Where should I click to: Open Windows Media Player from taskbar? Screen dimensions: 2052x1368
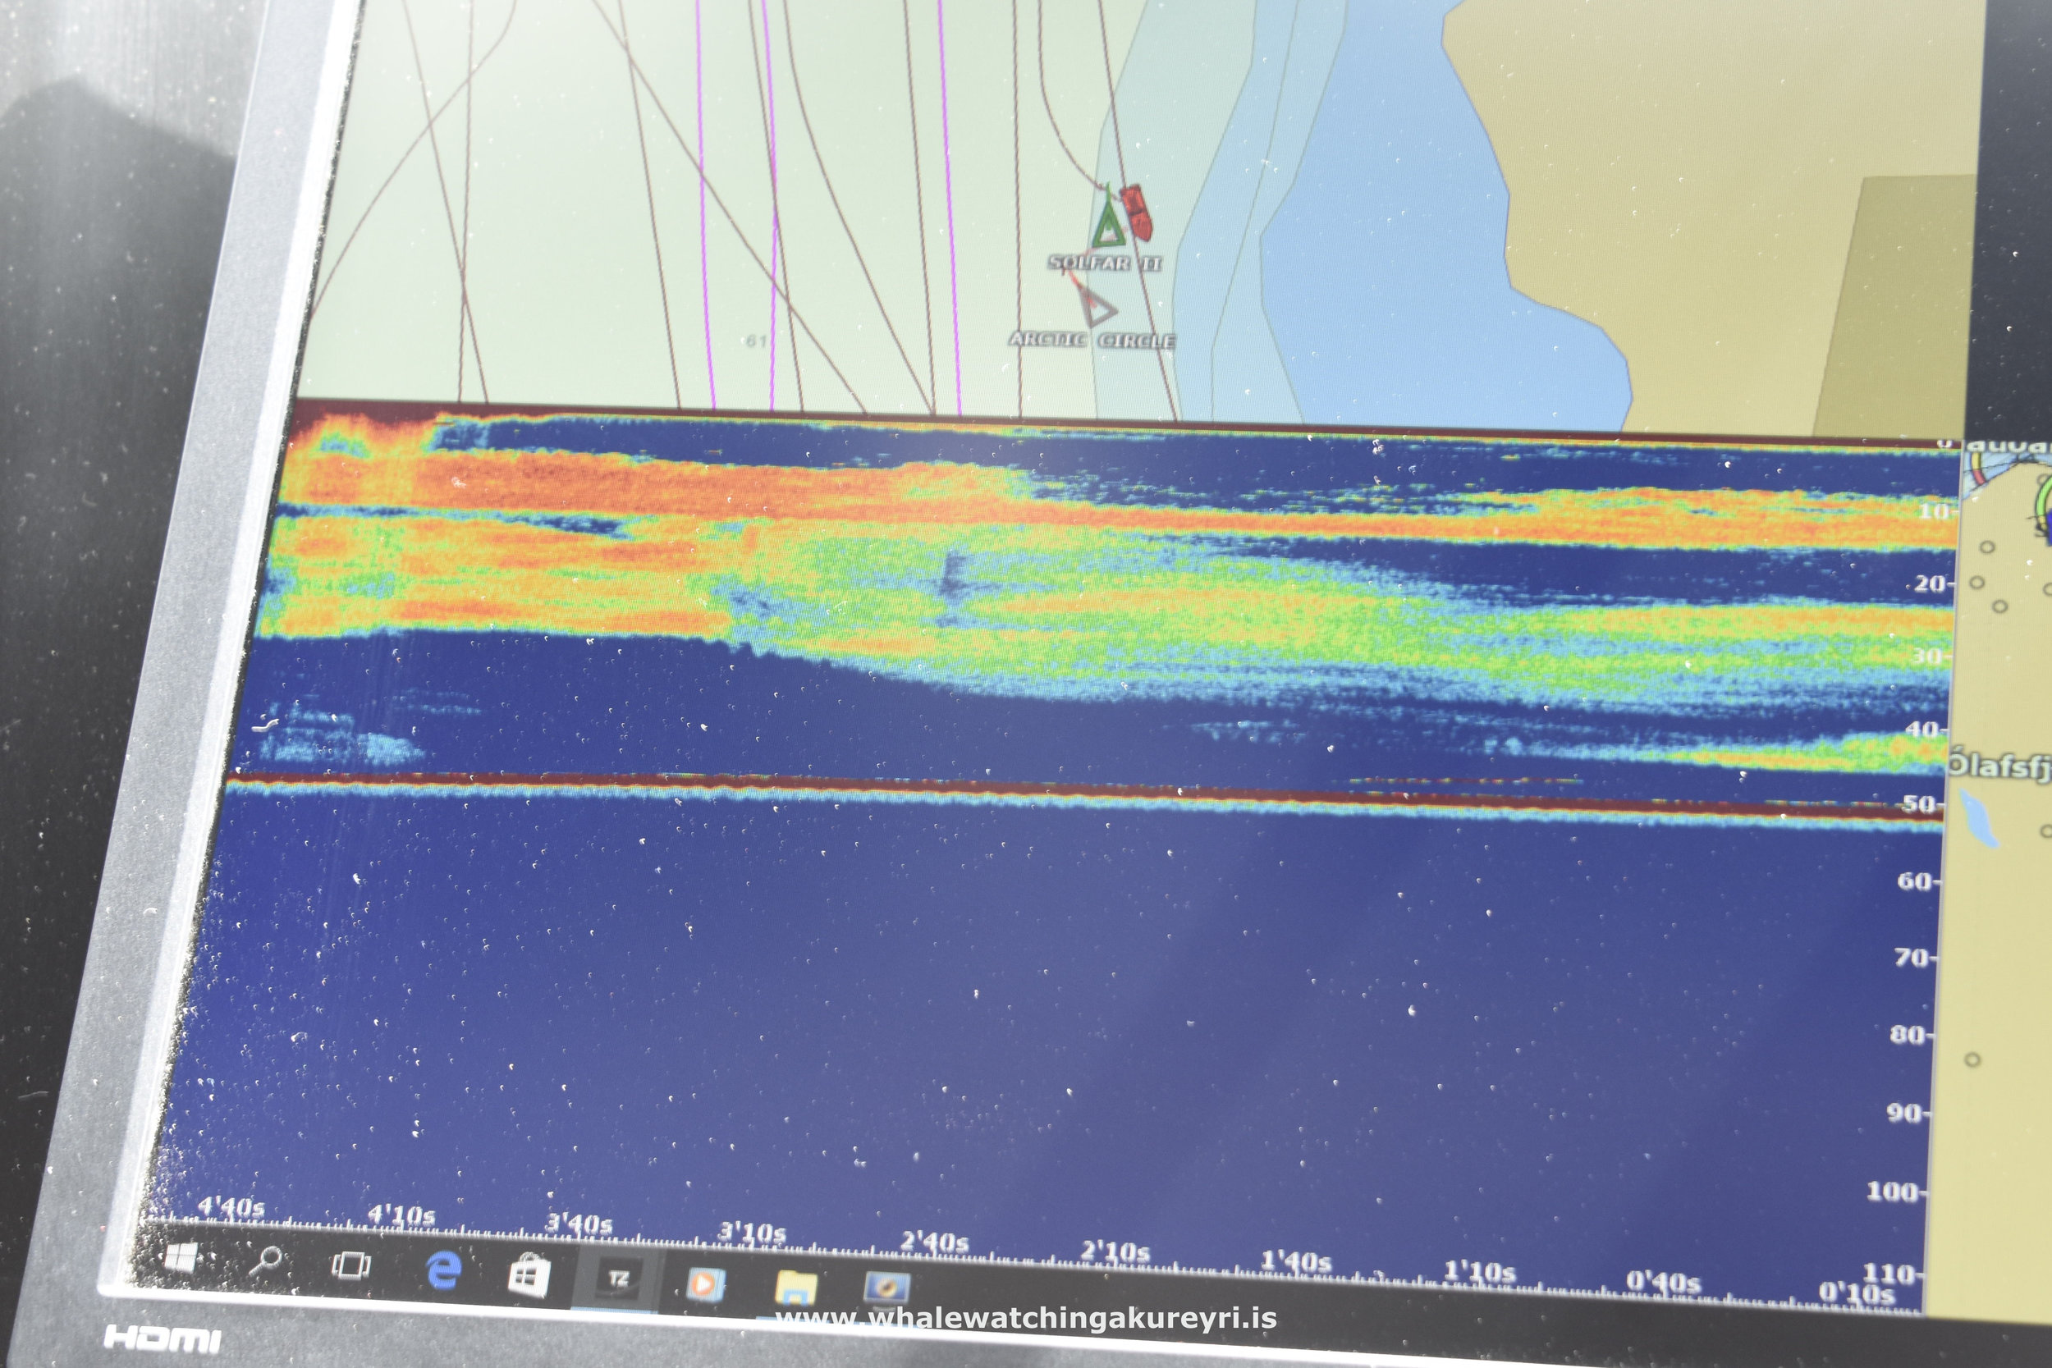pyautogui.click(x=704, y=1283)
